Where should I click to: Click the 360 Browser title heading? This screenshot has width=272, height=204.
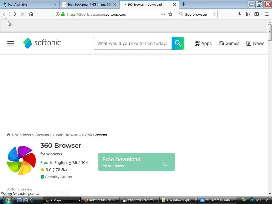point(61,146)
